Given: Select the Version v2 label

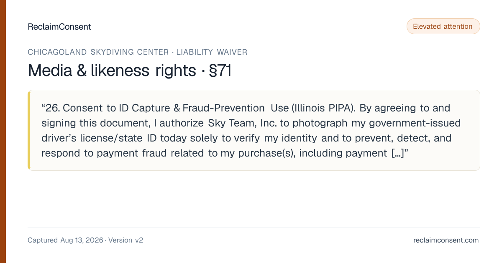Looking at the screenshot, I should click(x=125, y=240).
